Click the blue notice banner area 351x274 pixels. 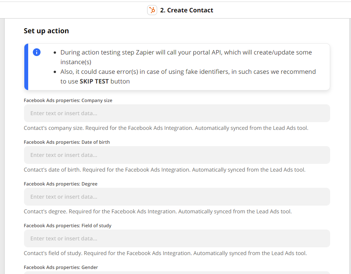pyautogui.click(x=177, y=67)
